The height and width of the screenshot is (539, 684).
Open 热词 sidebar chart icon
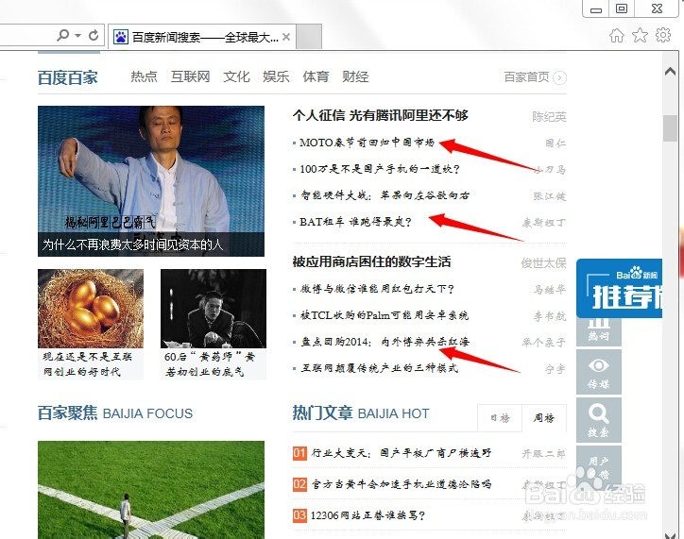[x=599, y=332]
